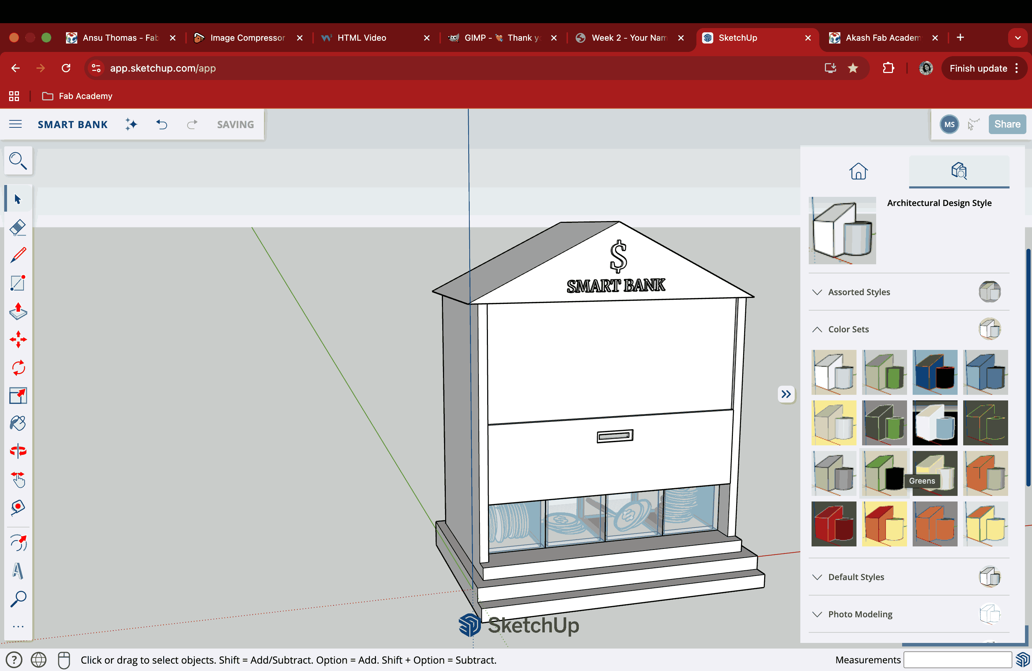
Task: Select the Rotate tool
Action: coord(18,367)
